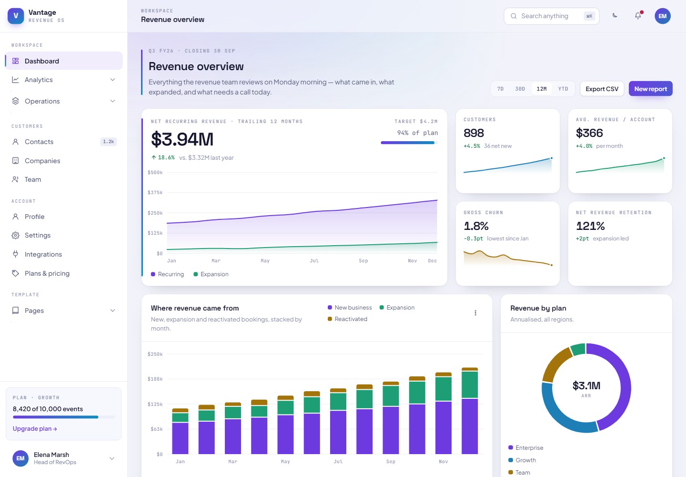This screenshot has width=686, height=477.
Task: Open the Contacts menu item
Action: 64,142
